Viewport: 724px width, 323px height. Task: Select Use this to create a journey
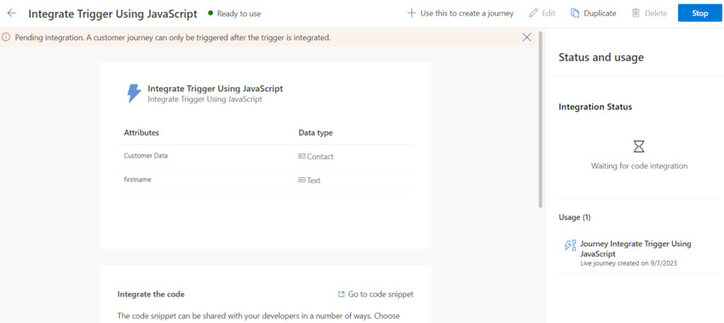coord(460,14)
